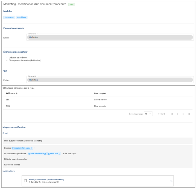Click the document icon in notification preview
This screenshot has height=189, width=196.
[25, 181]
